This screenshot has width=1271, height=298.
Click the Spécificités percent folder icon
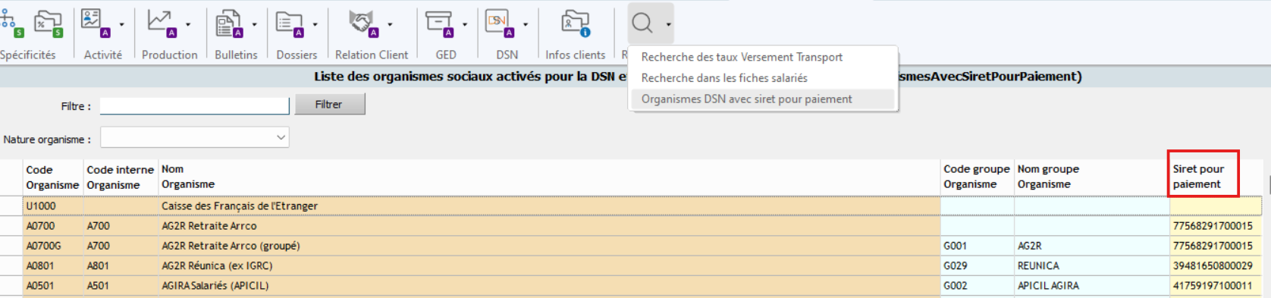48,24
